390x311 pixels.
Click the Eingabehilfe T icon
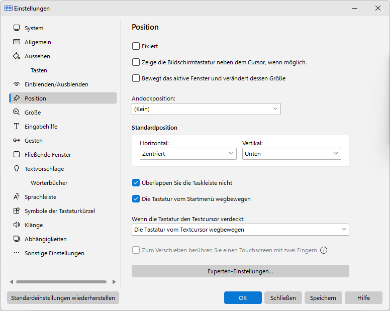click(x=17, y=126)
